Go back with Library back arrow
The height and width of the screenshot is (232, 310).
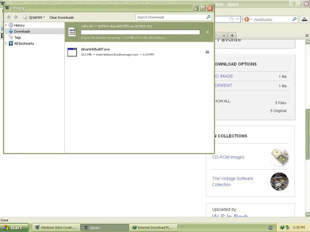tap(9, 17)
